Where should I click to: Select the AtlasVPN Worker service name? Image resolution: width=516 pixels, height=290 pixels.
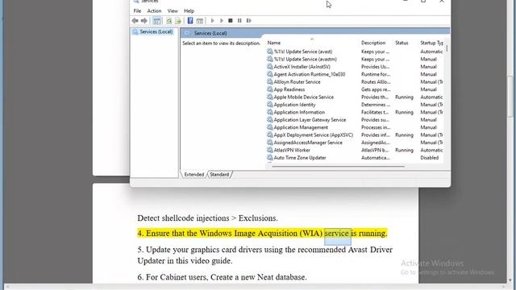(292, 150)
